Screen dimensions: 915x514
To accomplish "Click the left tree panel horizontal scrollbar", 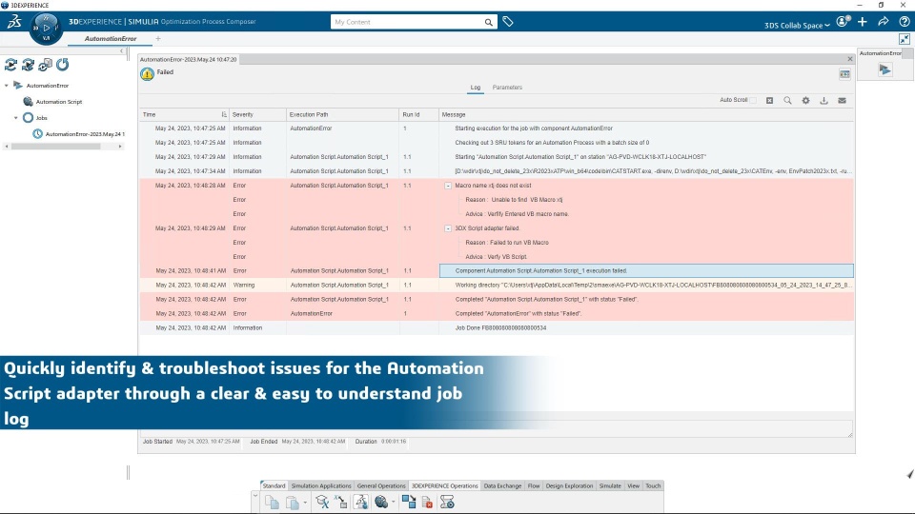I will pos(56,147).
